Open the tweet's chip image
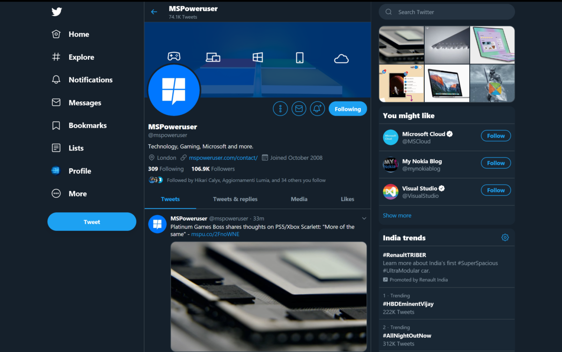The height and width of the screenshot is (352, 562). [268, 296]
